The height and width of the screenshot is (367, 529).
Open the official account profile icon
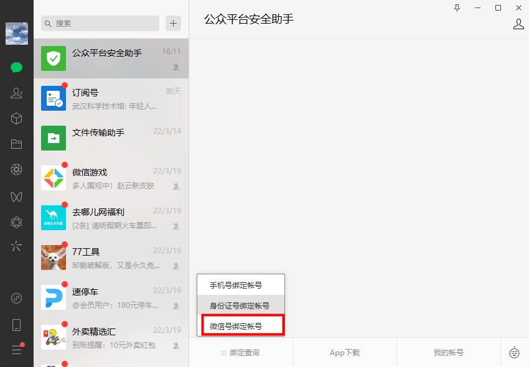tap(518, 24)
